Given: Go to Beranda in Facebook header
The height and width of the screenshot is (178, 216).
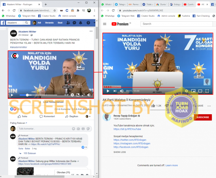Looking at the screenshot, I should (x=49, y=23).
